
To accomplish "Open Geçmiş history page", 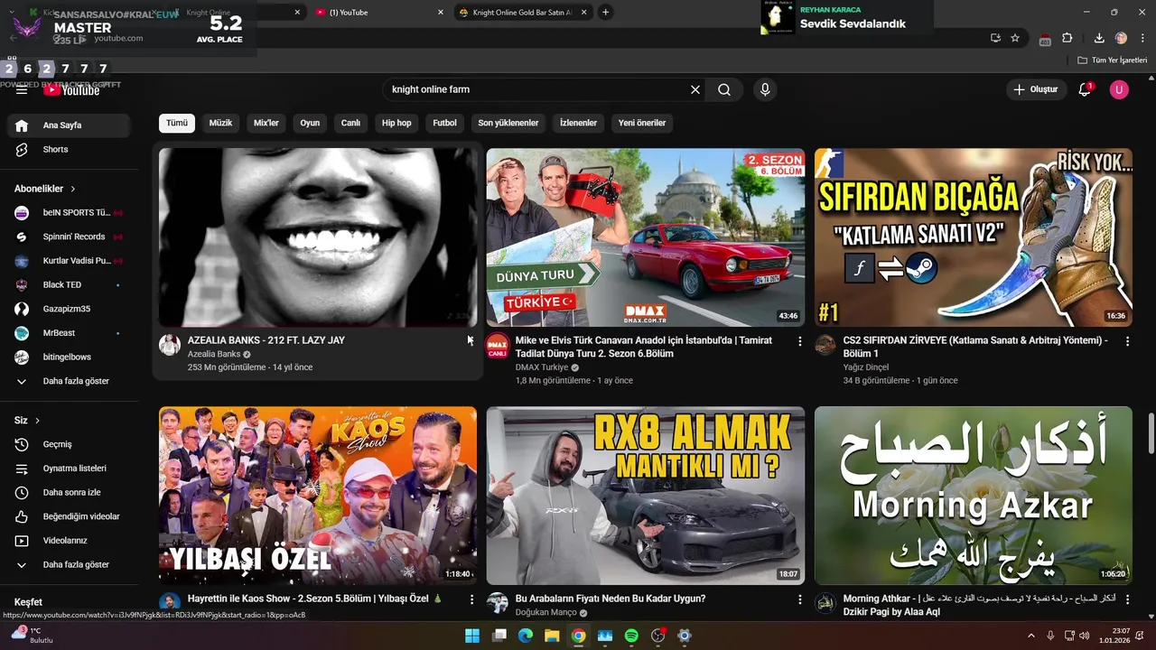I will (69, 444).
